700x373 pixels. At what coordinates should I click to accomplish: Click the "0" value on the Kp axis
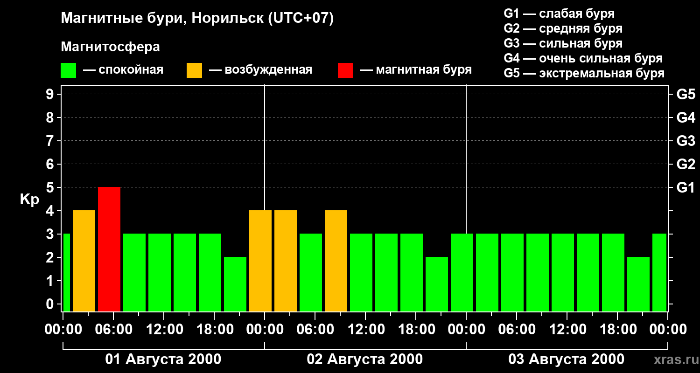click(x=51, y=304)
